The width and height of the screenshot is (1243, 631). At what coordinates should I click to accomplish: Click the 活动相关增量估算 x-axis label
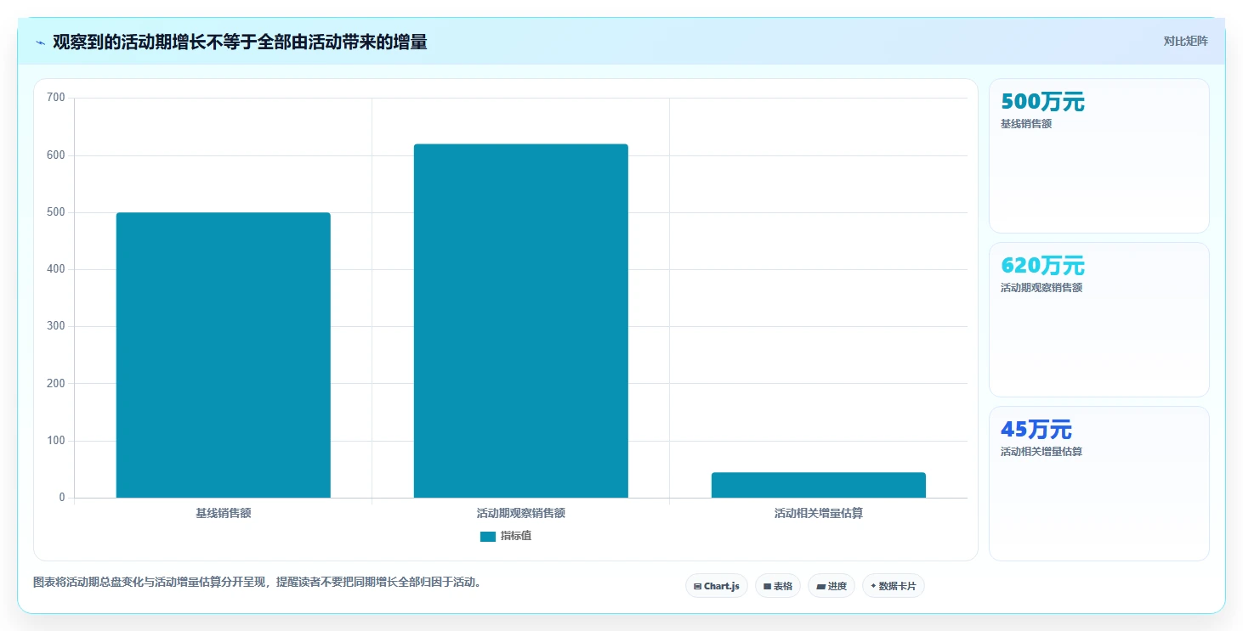(819, 513)
